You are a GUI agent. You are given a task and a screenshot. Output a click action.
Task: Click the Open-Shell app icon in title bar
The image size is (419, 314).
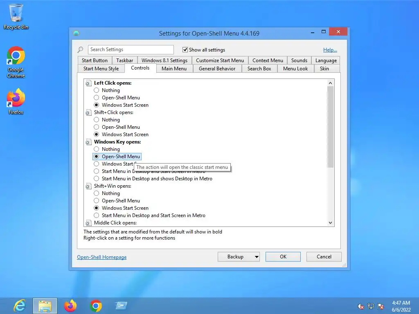point(76,33)
